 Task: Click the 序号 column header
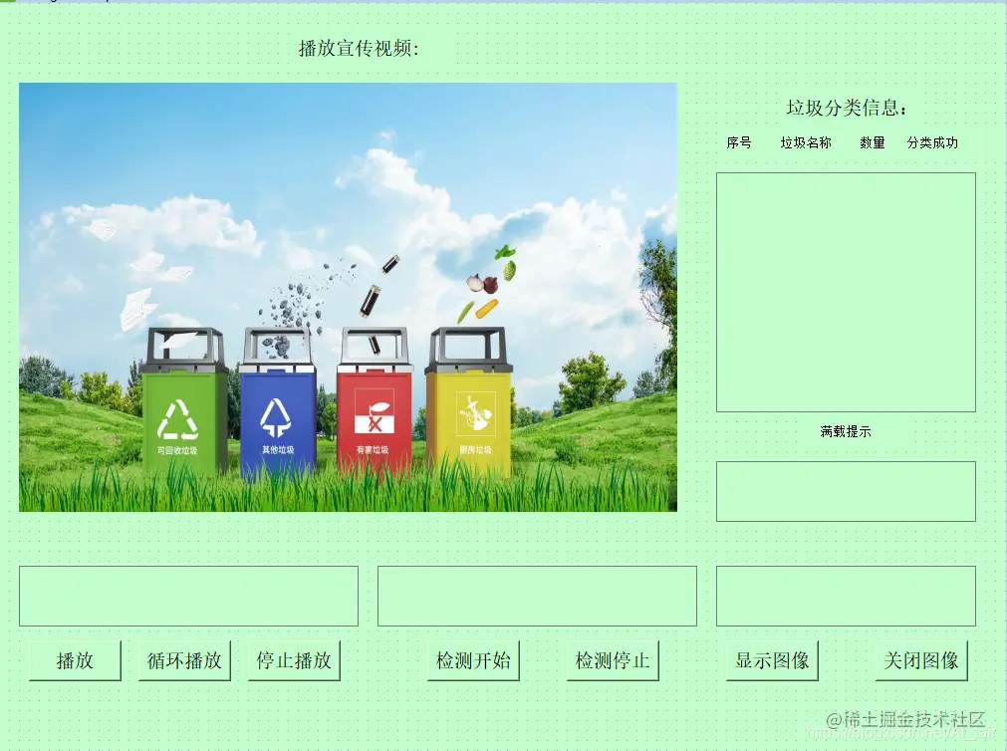[x=738, y=143]
